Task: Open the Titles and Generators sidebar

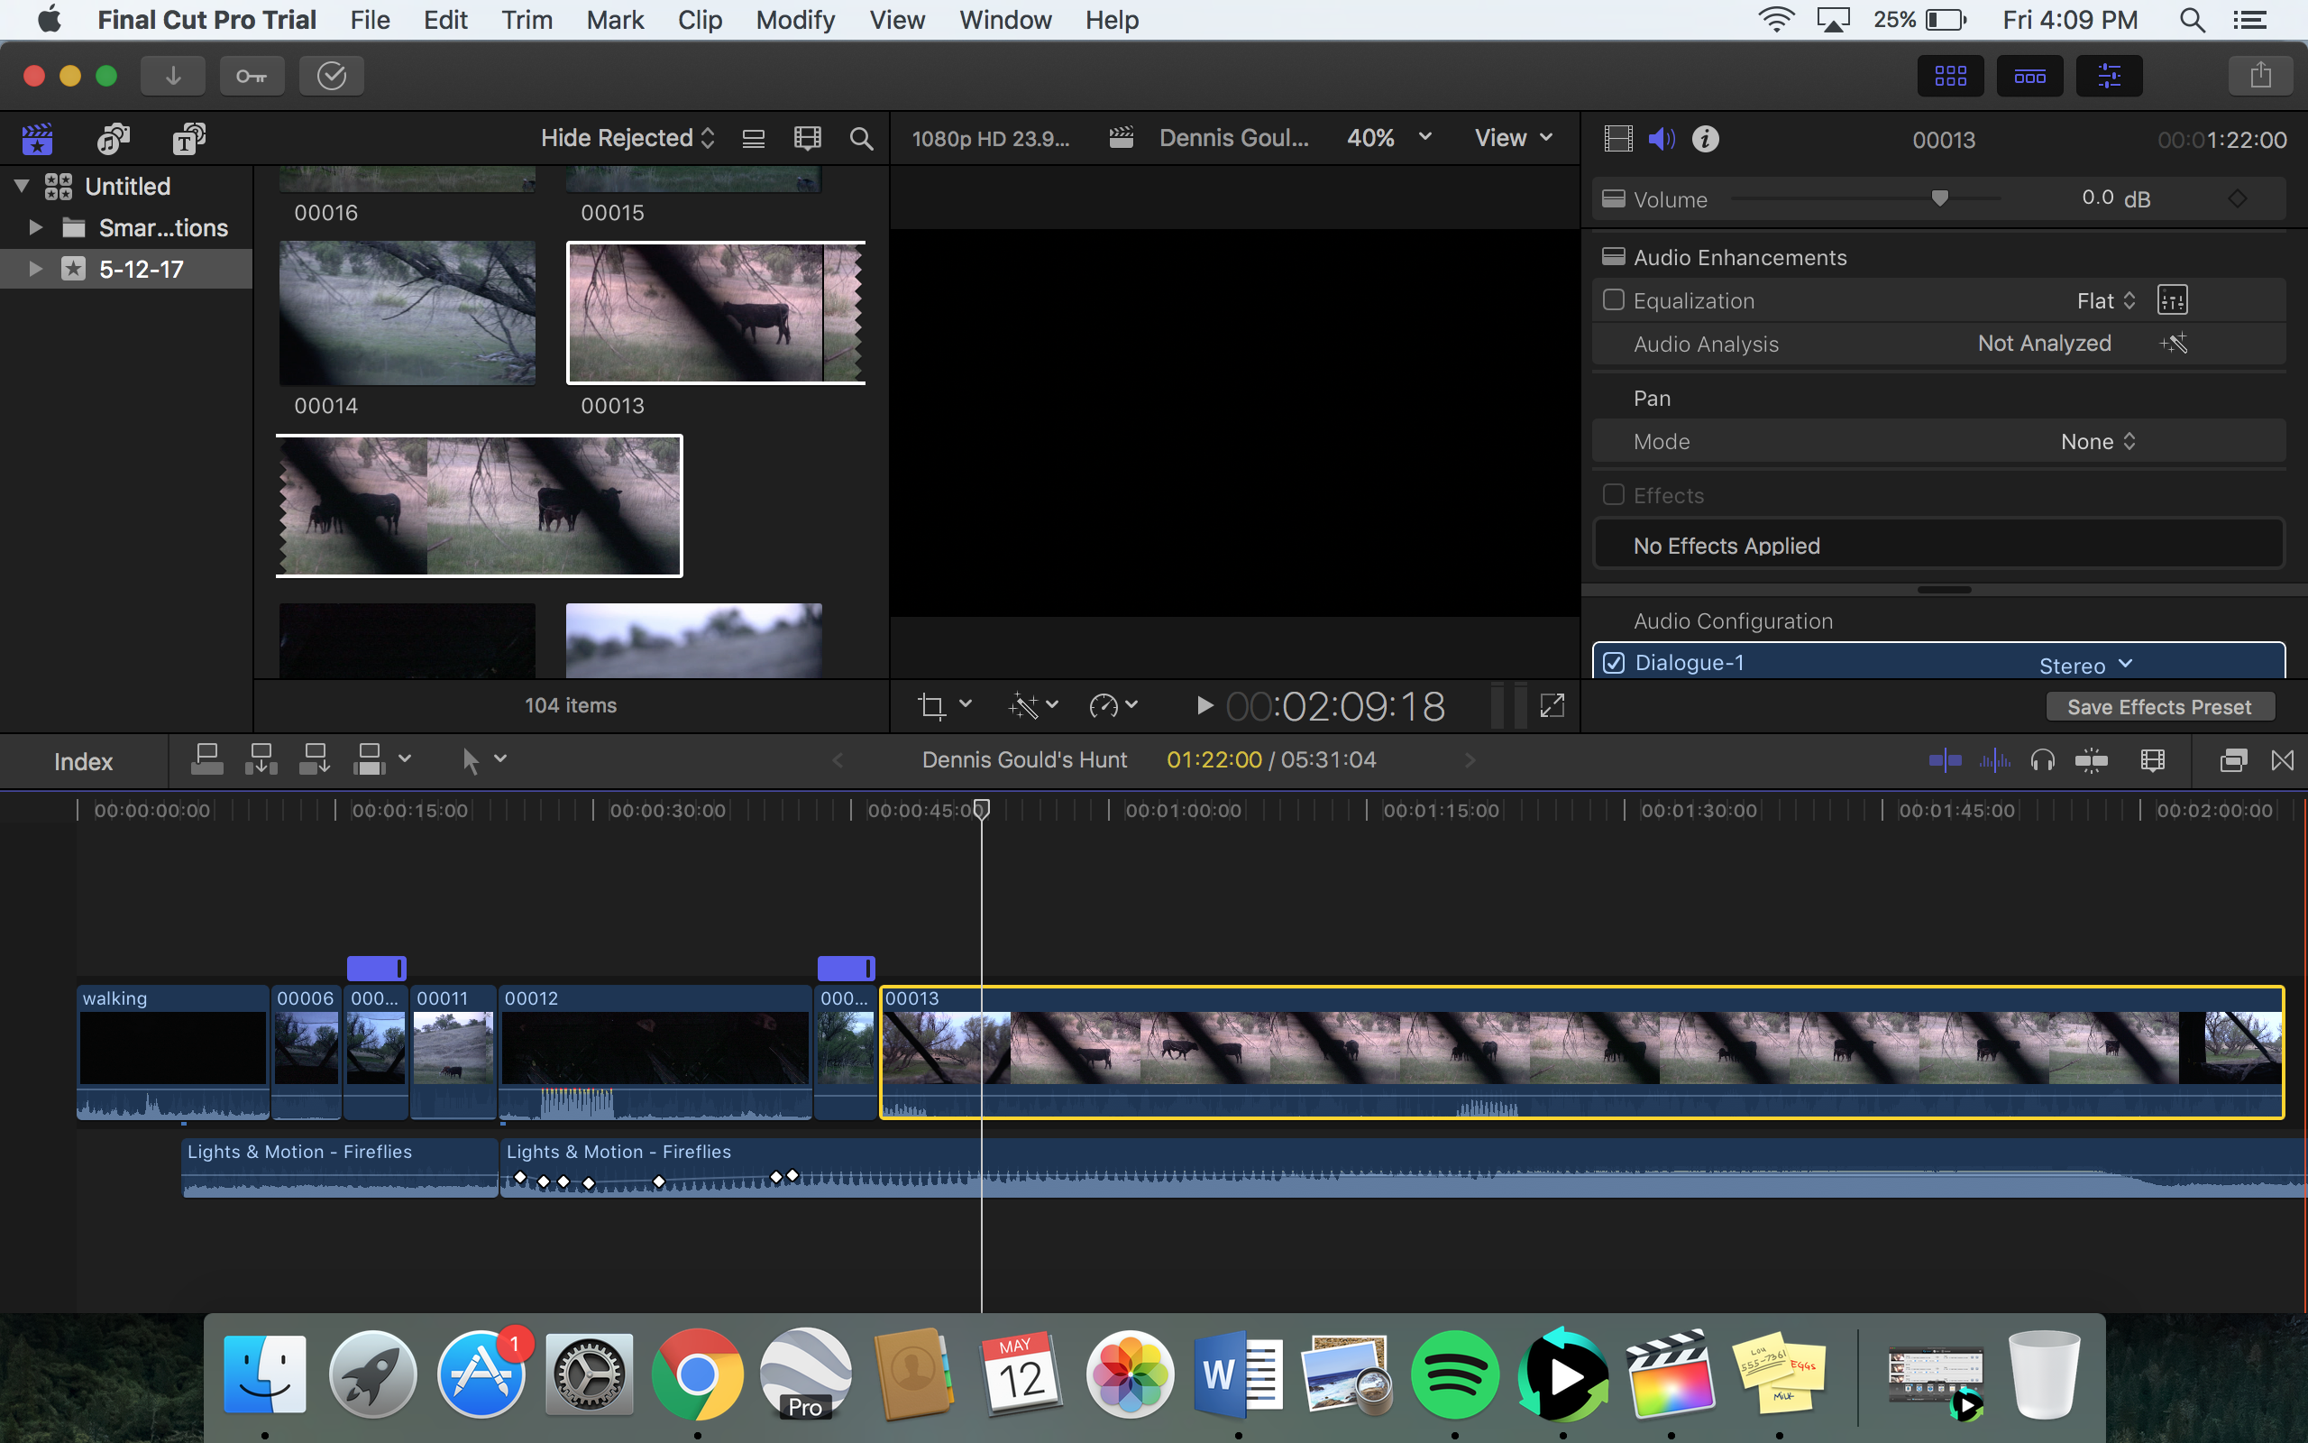Action: [x=188, y=139]
